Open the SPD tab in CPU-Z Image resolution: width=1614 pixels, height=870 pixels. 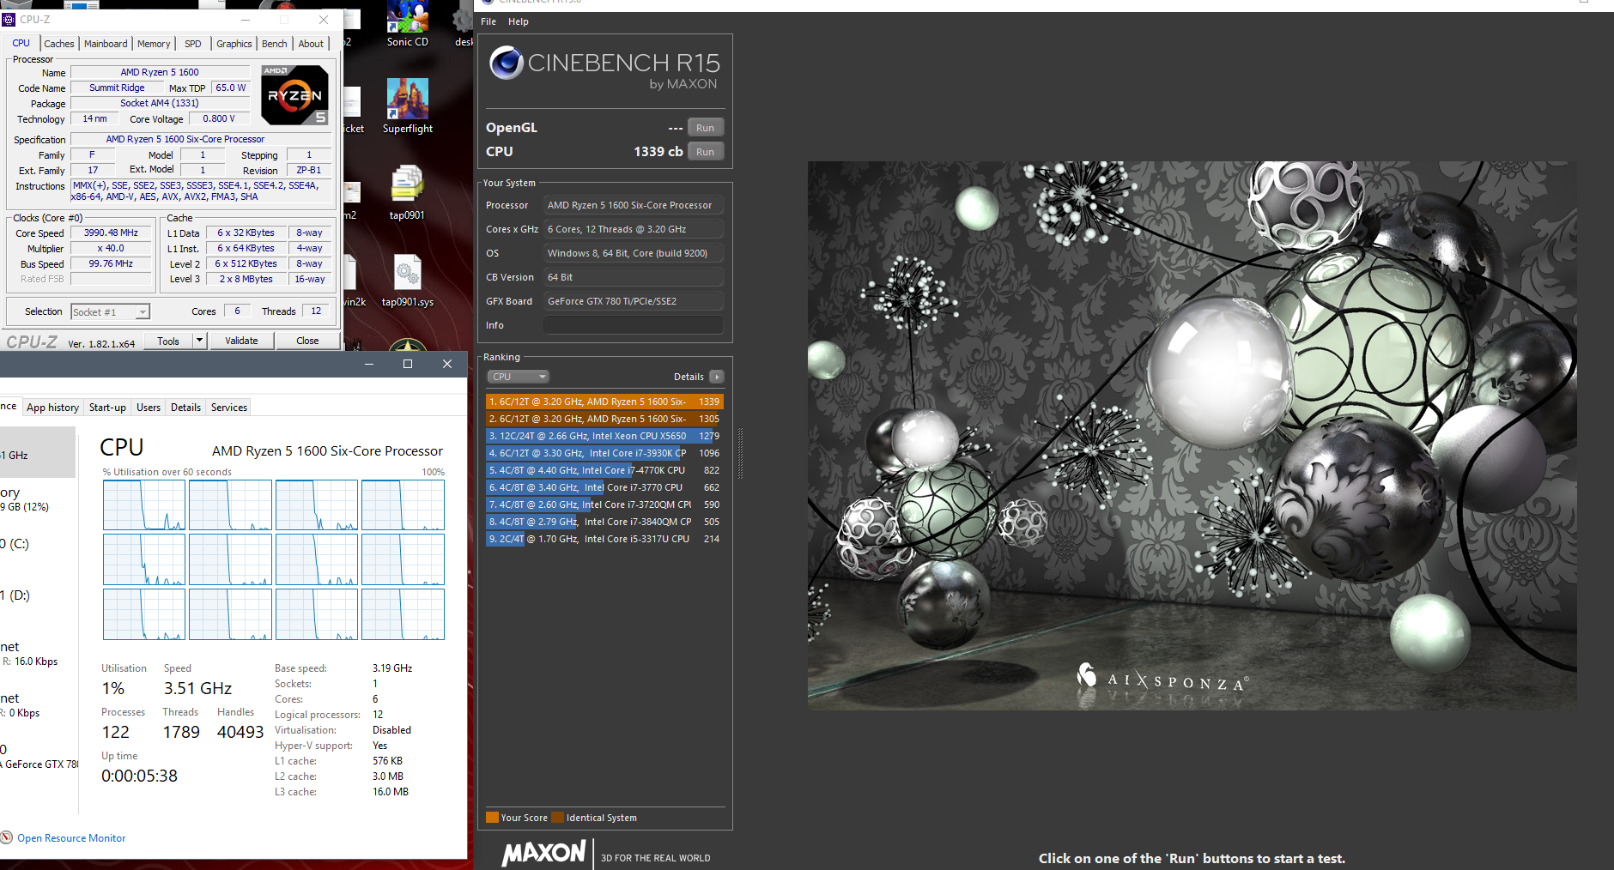click(193, 44)
